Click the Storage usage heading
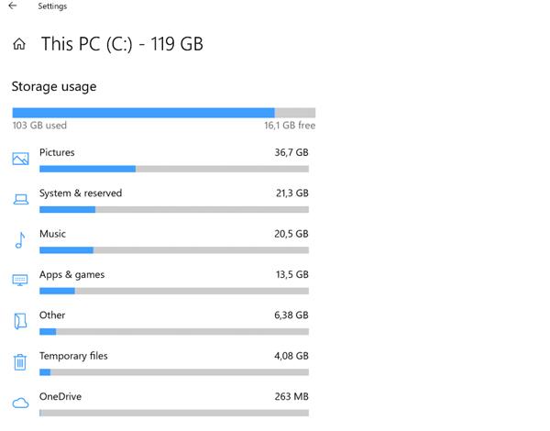This screenshot has height=431, width=550. click(x=54, y=87)
